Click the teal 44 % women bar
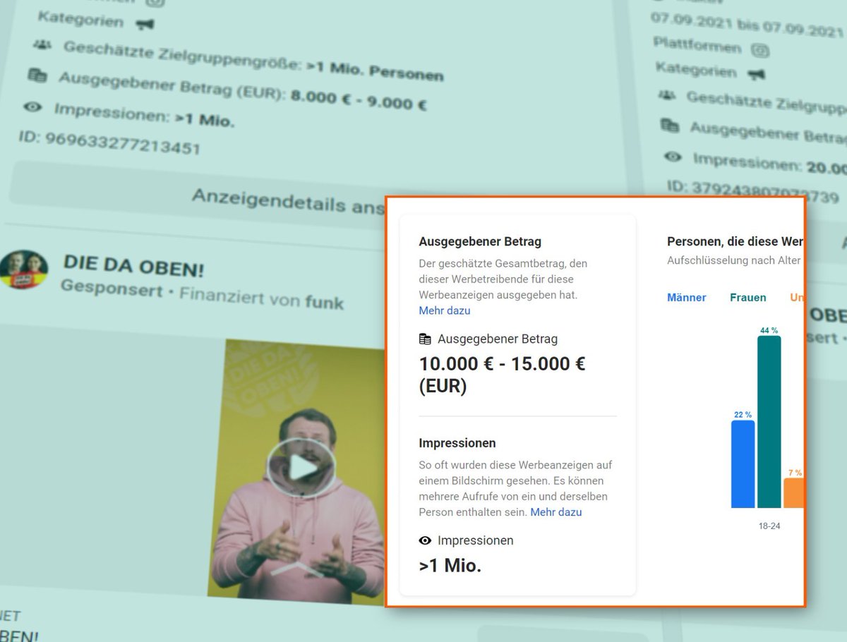847x642 pixels. click(769, 422)
